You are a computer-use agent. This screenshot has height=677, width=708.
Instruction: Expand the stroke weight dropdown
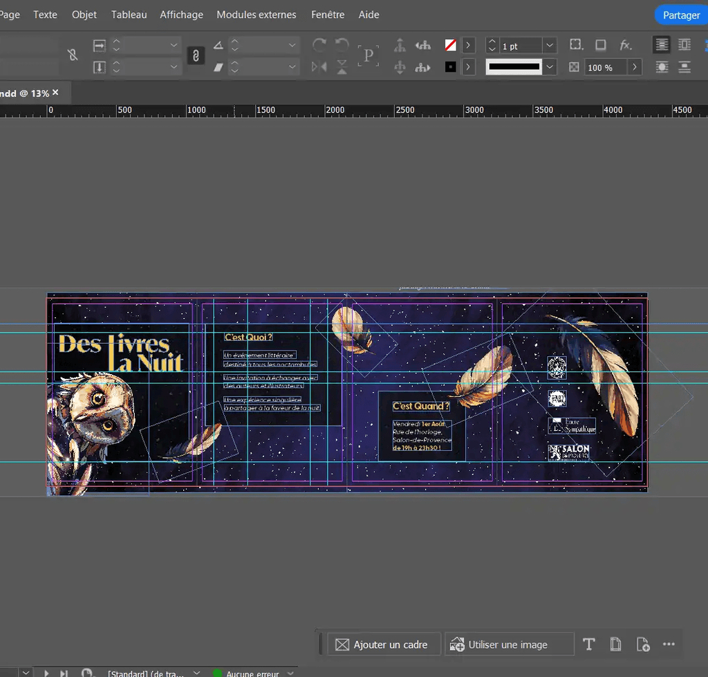pyautogui.click(x=550, y=46)
